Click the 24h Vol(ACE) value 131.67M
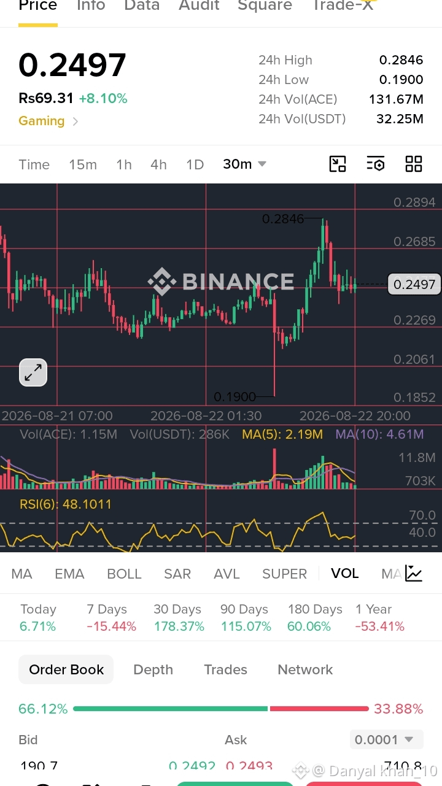This screenshot has height=786, width=442. pos(396,99)
